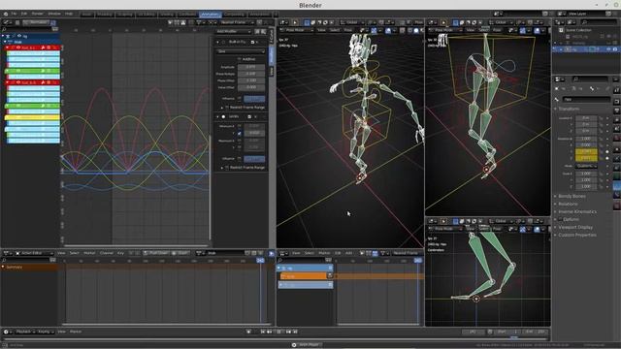Select box-select mode icon in first viewport header
The width and height of the screenshot is (621, 349).
pos(307,22)
